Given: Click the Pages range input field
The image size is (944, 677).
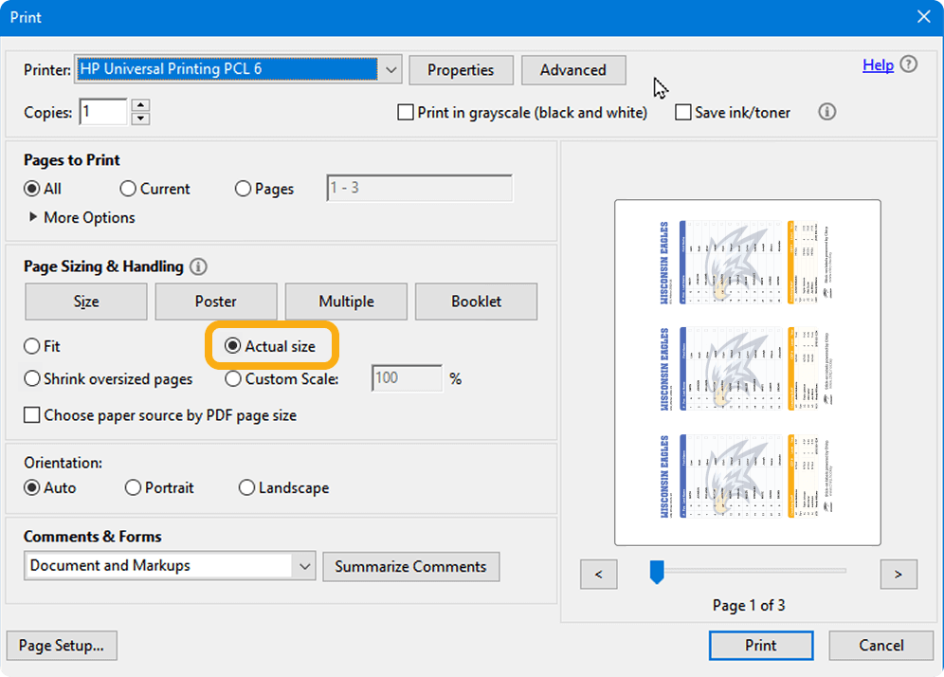Looking at the screenshot, I should [418, 188].
